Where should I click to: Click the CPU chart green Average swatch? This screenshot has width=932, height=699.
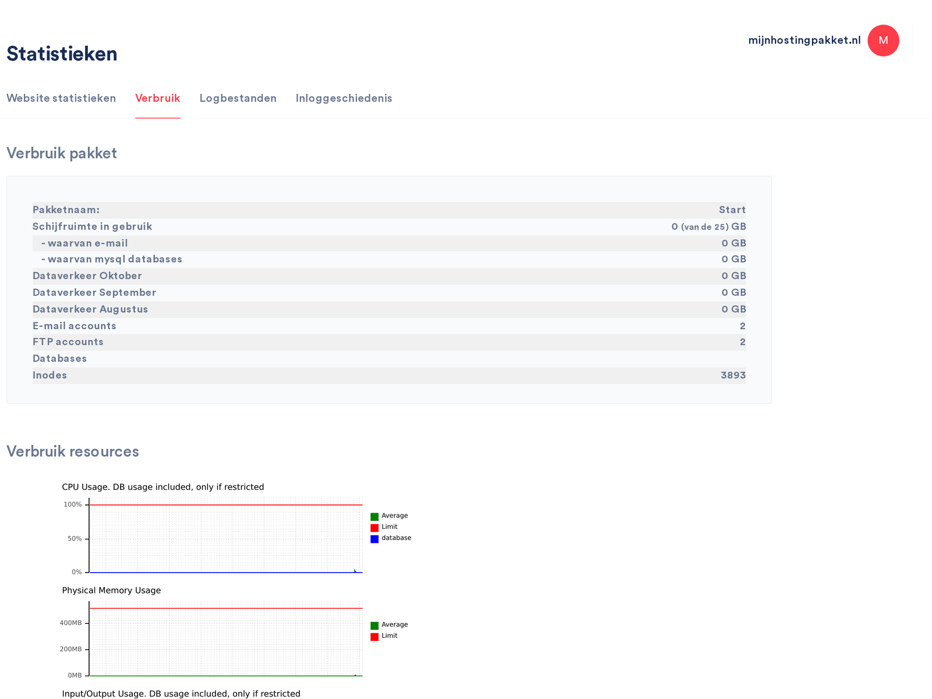coord(375,517)
